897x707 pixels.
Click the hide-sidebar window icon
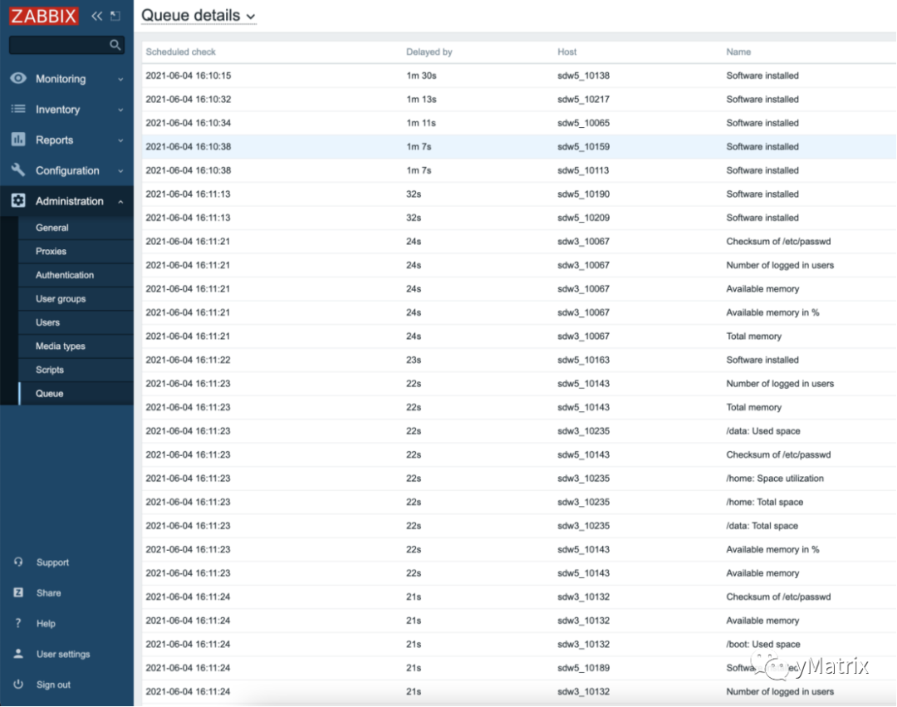pyautogui.click(x=115, y=16)
